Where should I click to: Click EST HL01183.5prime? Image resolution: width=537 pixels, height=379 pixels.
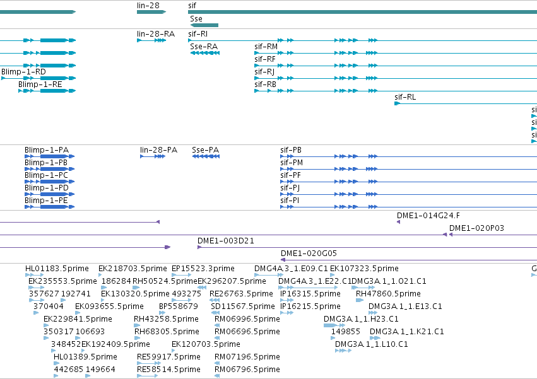coord(57,269)
